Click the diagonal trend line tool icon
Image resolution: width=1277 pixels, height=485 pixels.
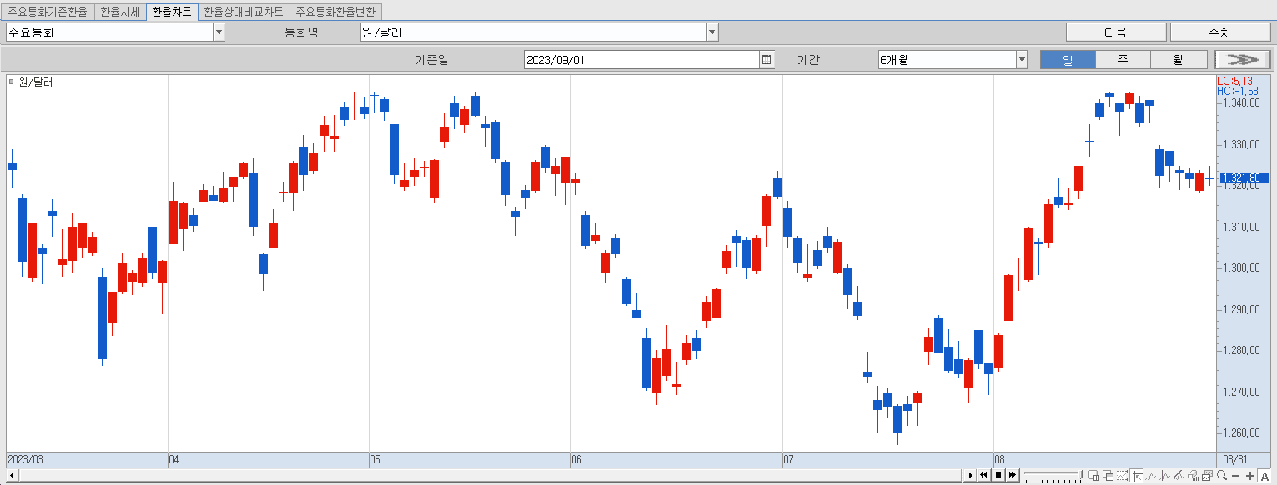click(1179, 476)
